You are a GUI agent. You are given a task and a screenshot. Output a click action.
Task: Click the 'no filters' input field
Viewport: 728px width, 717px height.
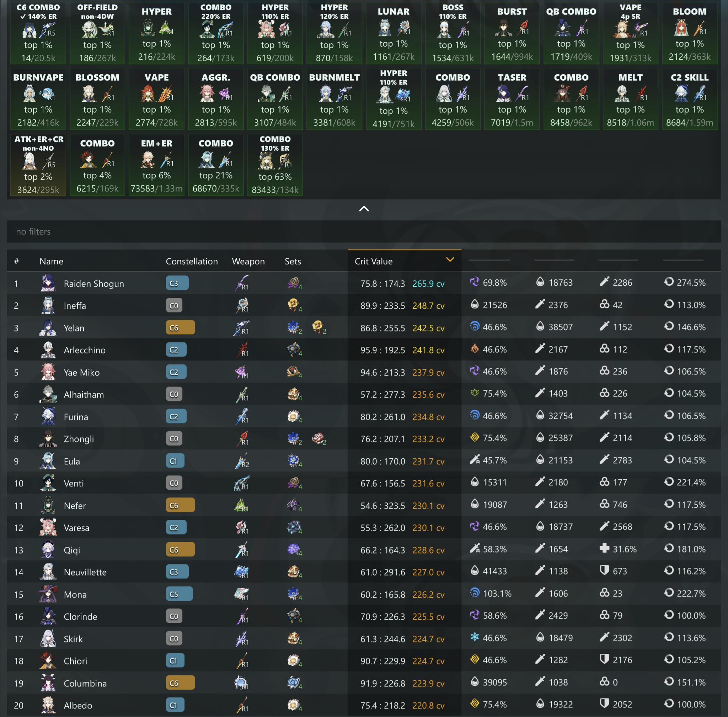pos(364,232)
